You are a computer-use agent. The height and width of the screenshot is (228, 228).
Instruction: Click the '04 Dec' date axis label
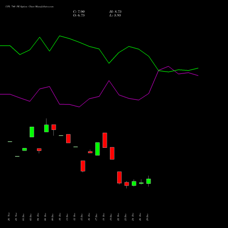click(38, 217)
